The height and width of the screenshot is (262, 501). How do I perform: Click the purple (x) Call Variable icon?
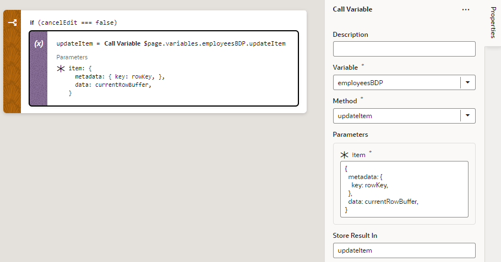pyautogui.click(x=39, y=44)
